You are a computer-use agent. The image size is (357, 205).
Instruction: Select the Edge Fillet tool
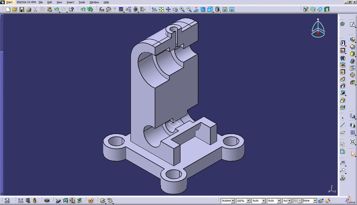(x=353, y=39)
